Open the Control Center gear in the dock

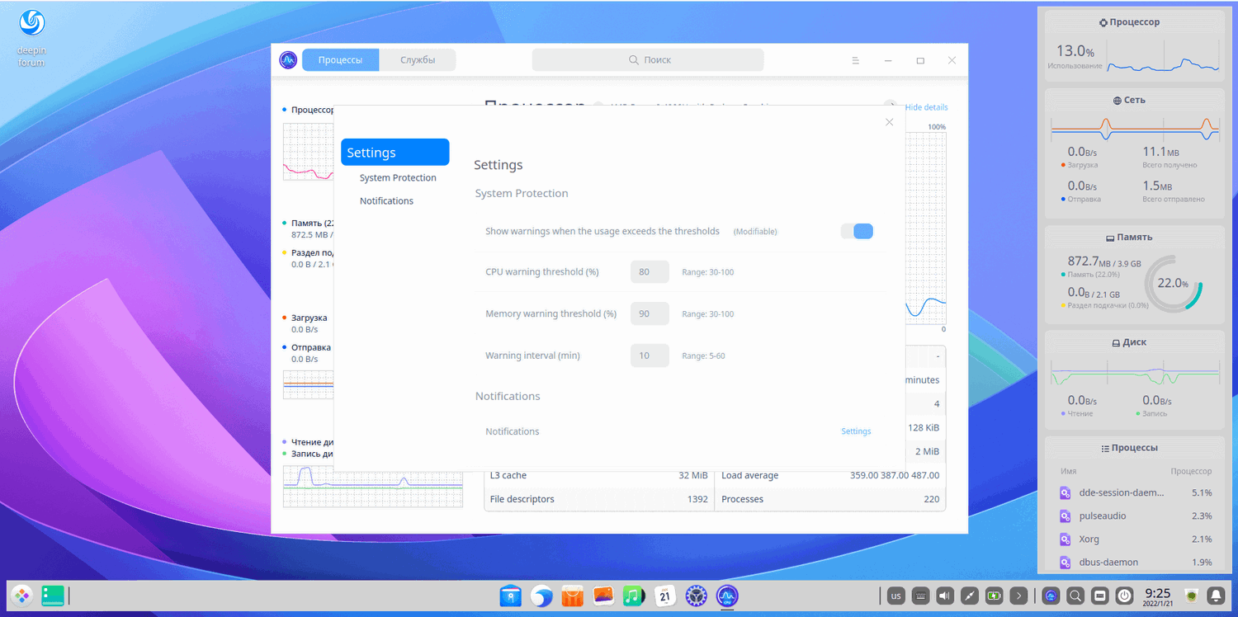tap(697, 595)
